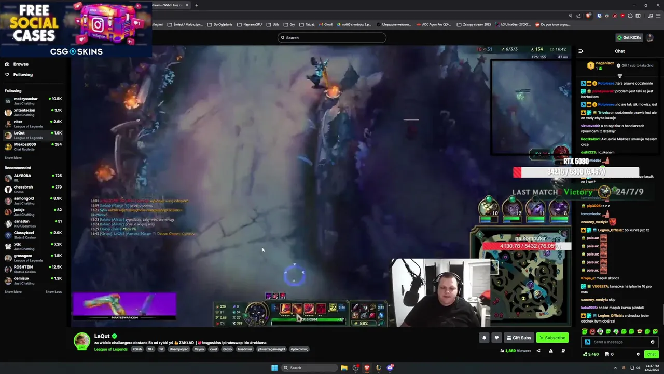Open the Gry bookmarks folder
The image size is (664, 374).
pyautogui.click(x=289, y=24)
